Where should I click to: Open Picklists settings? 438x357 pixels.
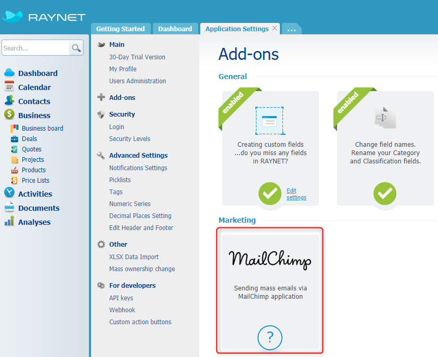click(x=120, y=180)
